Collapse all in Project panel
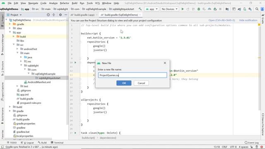 pyautogui.click(x=54, y=15)
